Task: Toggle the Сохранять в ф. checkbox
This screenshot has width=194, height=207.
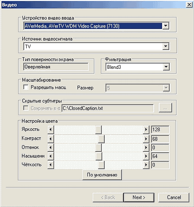Action: click(x=26, y=108)
